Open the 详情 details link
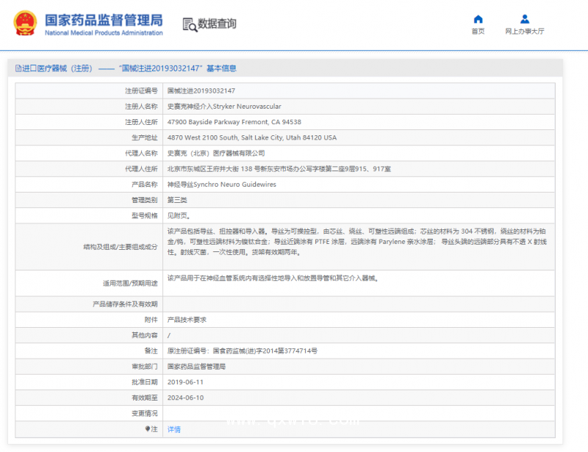Image resolution: width=588 pixels, height=452 pixels. coord(174,429)
